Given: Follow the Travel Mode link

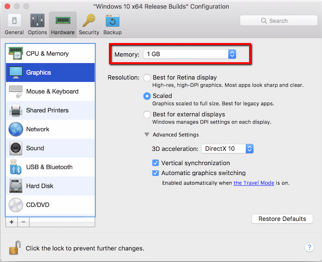Looking at the screenshot, I should [254, 183].
